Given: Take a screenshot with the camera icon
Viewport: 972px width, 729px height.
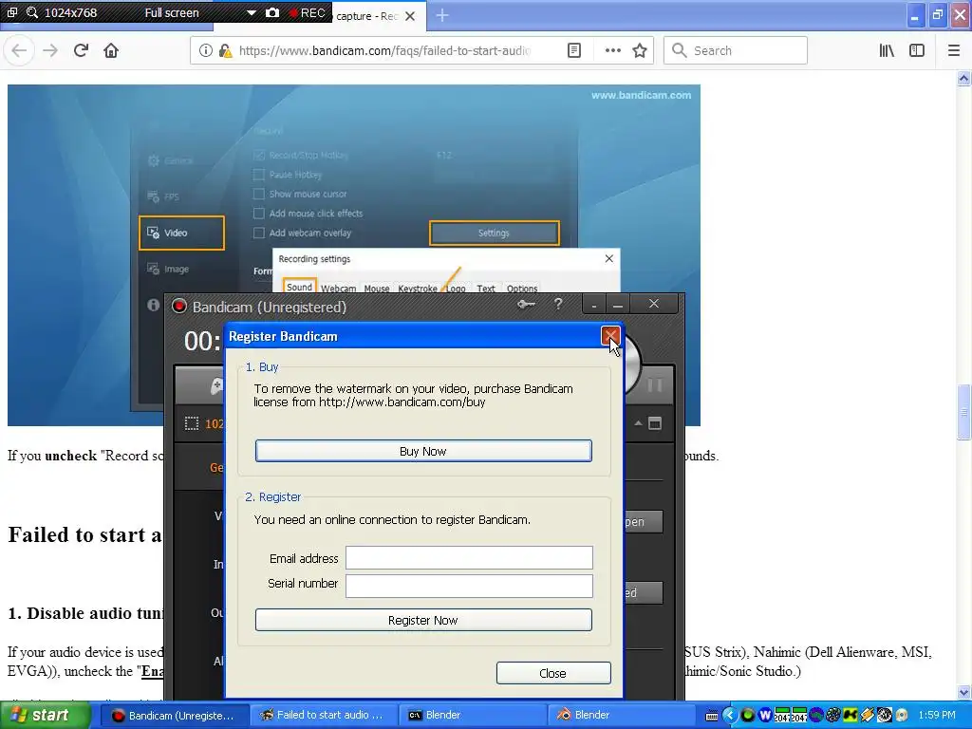Looking at the screenshot, I should (272, 13).
